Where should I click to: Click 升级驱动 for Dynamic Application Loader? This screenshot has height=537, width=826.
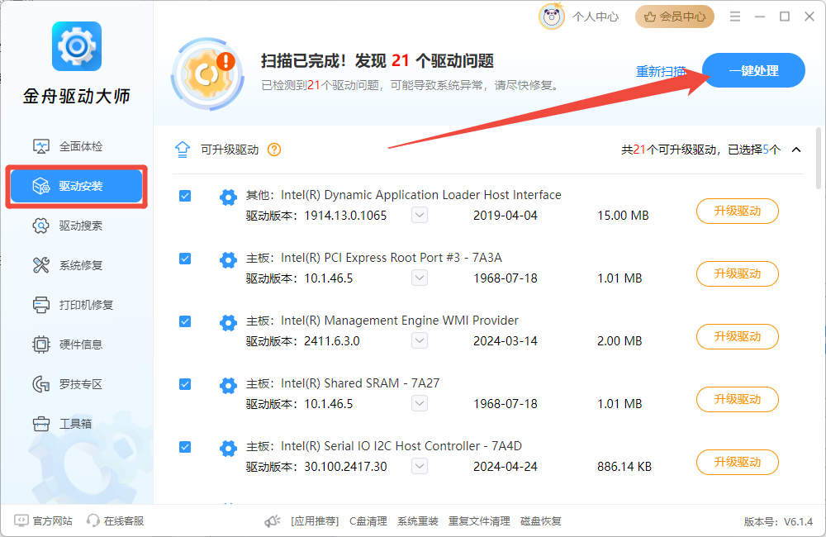pyautogui.click(x=737, y=211)
